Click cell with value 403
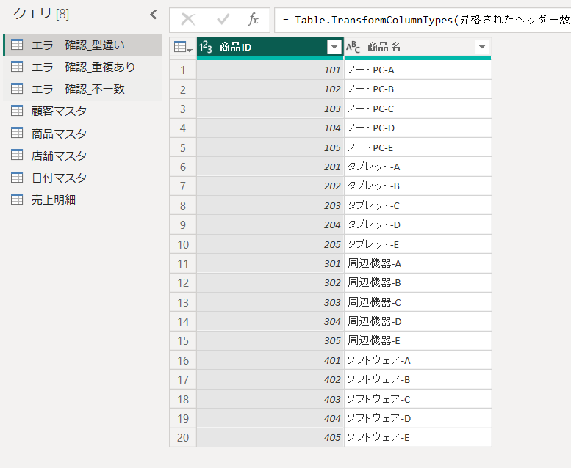 (270, 399)
